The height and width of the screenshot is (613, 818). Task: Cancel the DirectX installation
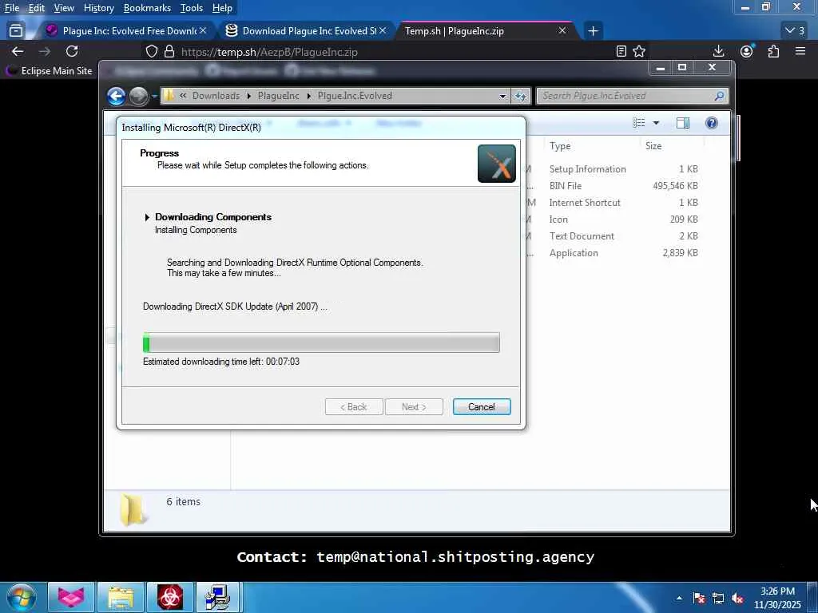(482, 406)
